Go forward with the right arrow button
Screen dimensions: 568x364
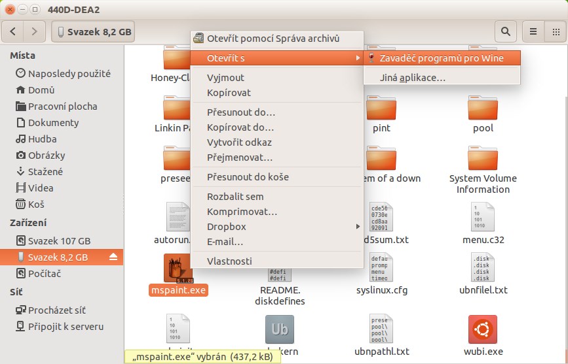35,31
